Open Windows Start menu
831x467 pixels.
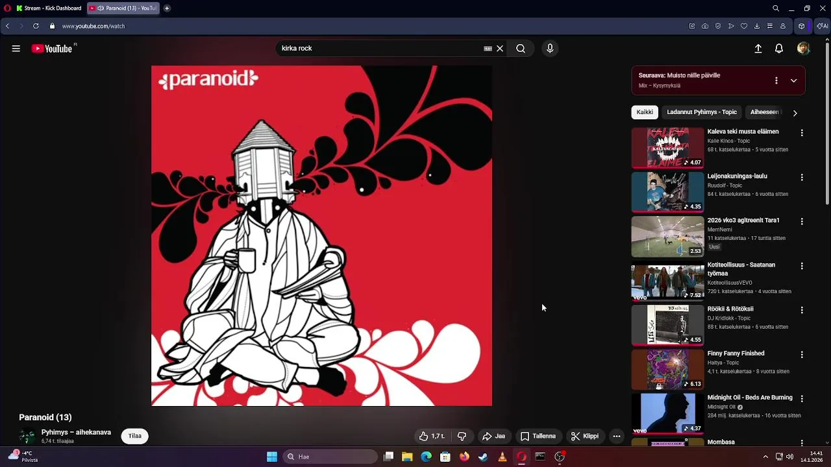point(272,457)
